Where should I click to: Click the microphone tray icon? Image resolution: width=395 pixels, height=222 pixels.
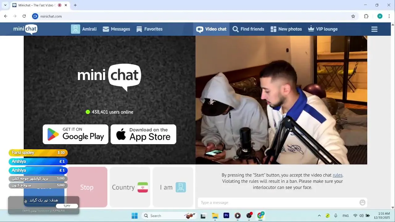336,216
